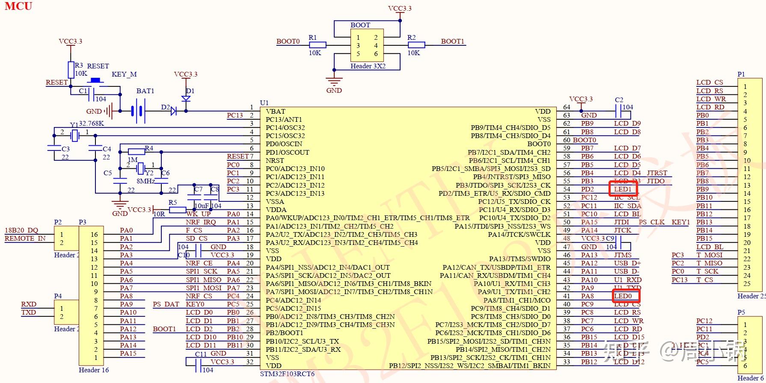Click the TXD label at header P4
766x383 pixels.
coord(29,312)
